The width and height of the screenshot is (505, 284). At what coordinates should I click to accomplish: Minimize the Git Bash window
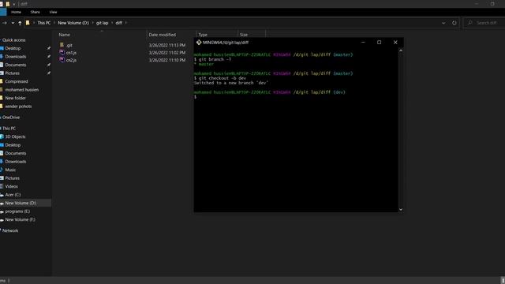(363, 42)
